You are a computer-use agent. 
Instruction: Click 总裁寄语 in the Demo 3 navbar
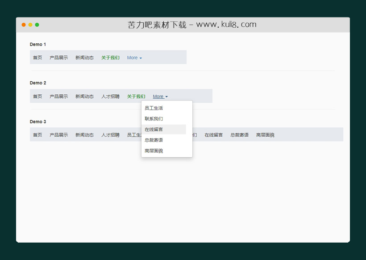click(x=240, y=134)
